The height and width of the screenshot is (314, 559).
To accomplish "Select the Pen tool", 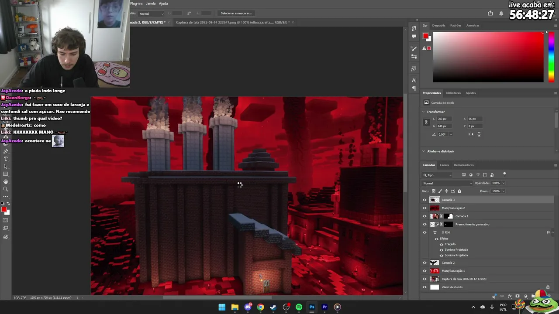I will pos(6,151).
